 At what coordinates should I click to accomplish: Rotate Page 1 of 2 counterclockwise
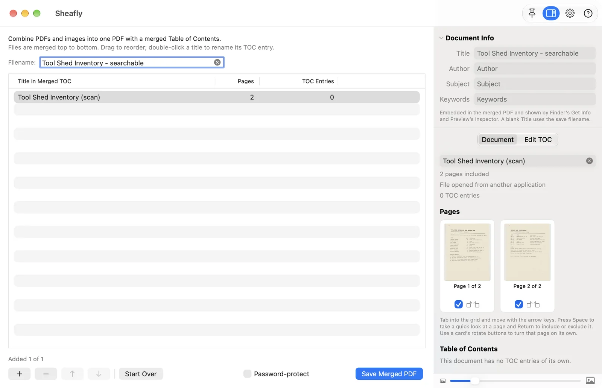469,304
